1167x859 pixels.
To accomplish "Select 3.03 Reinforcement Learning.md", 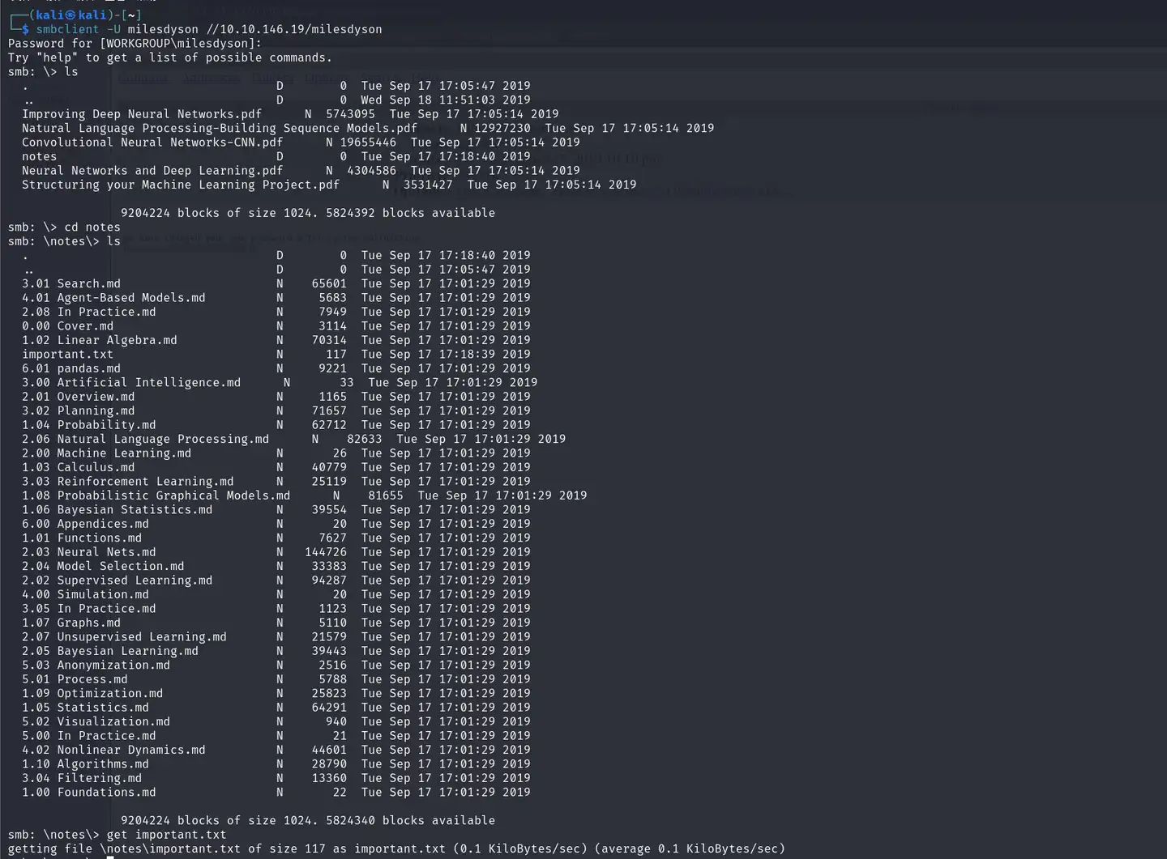I will click(x=128, y=482).
